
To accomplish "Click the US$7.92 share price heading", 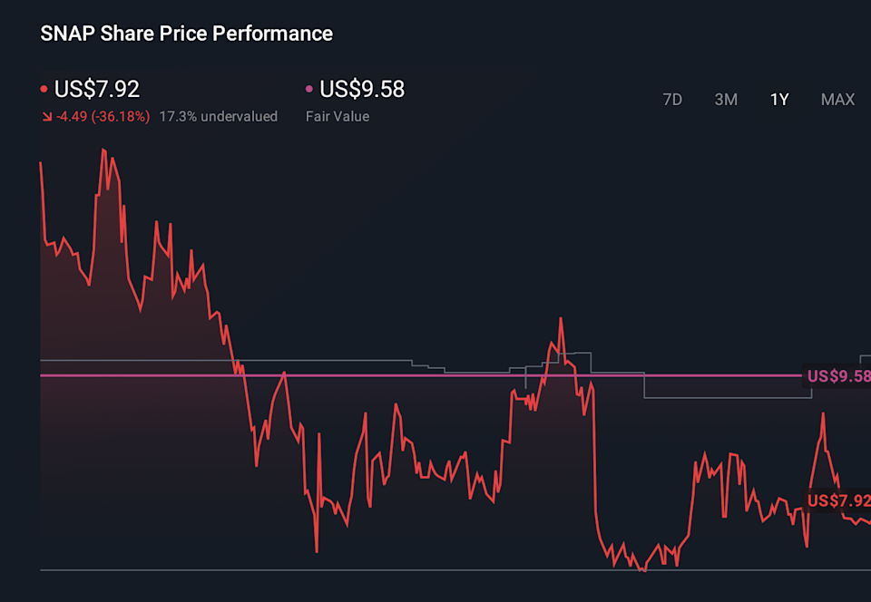I will pyautogui.click(x=97, y=89).
